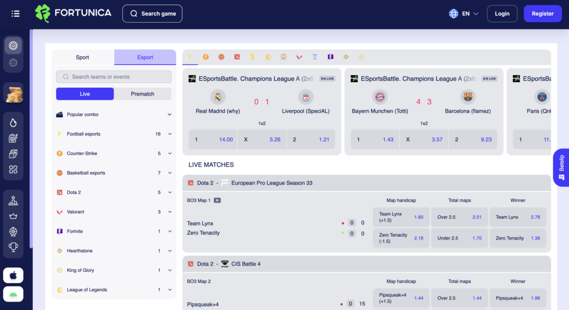Open the Dota 2 CIS Battle 4 header
This screenshot has height=310, width=569.
click(367, 264)
